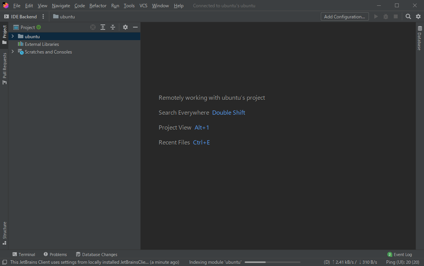Image resolution: width=424 pixels, height=266 pixels.
Task: Open IDE Backend three-dot options menu
Action: (x=43, y=16)
